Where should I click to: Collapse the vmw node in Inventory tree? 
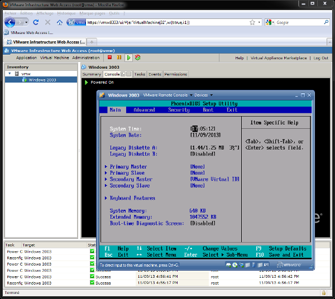(x=9, y=74)
